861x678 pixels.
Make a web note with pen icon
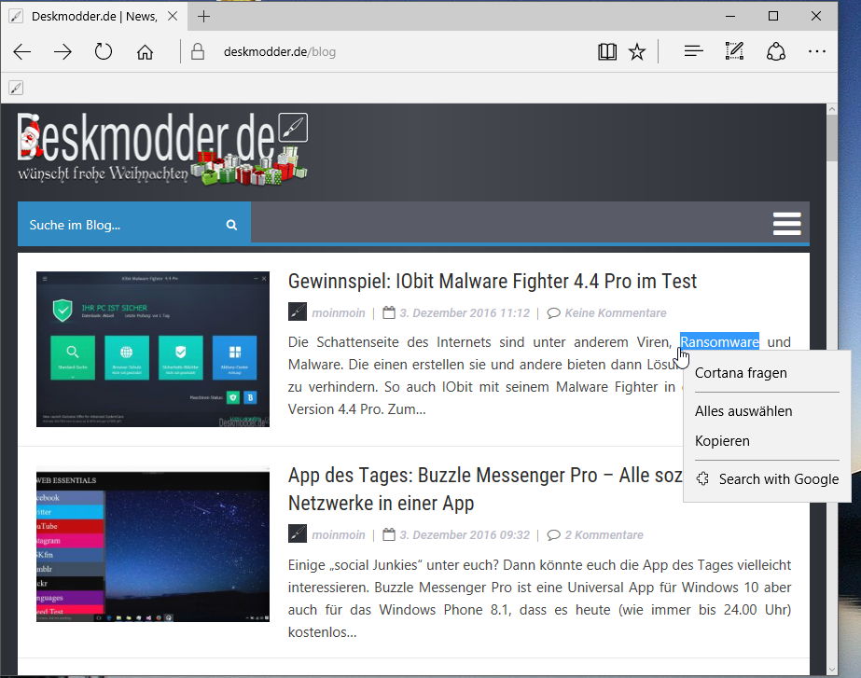pos(734,51)
